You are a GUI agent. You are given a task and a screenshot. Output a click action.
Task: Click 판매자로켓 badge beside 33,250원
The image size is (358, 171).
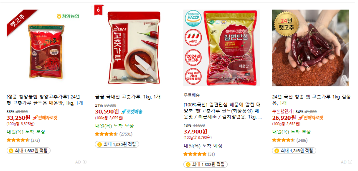pyautogui.click(x=45, y=118)
